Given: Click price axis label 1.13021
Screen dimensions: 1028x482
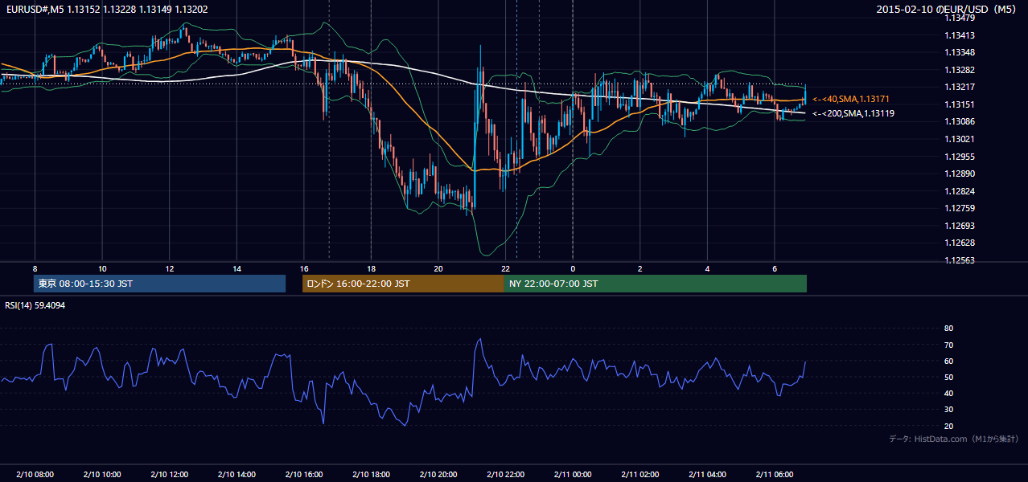Looking at the screenshot, I should (960, 139).
